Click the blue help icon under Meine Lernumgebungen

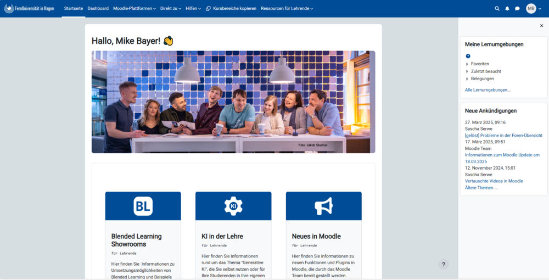pos(468,56)
